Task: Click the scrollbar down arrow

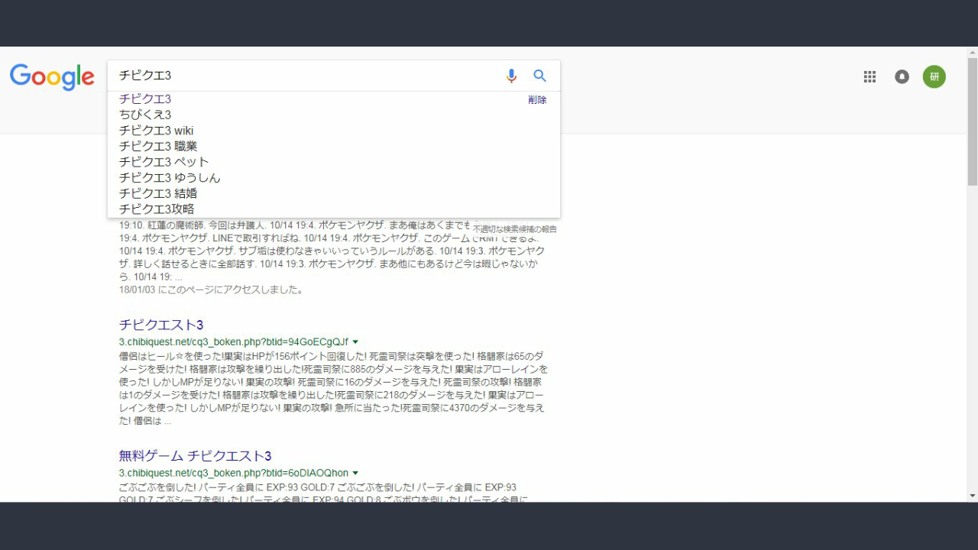Action: [972, 496]
